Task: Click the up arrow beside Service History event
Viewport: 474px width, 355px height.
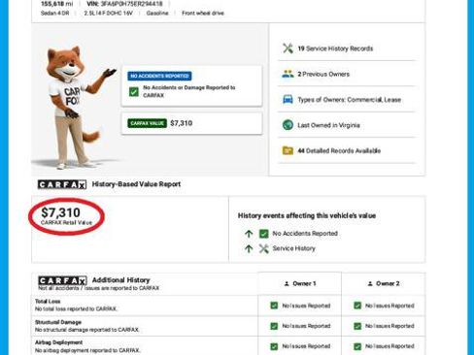Action: point(249,248)
